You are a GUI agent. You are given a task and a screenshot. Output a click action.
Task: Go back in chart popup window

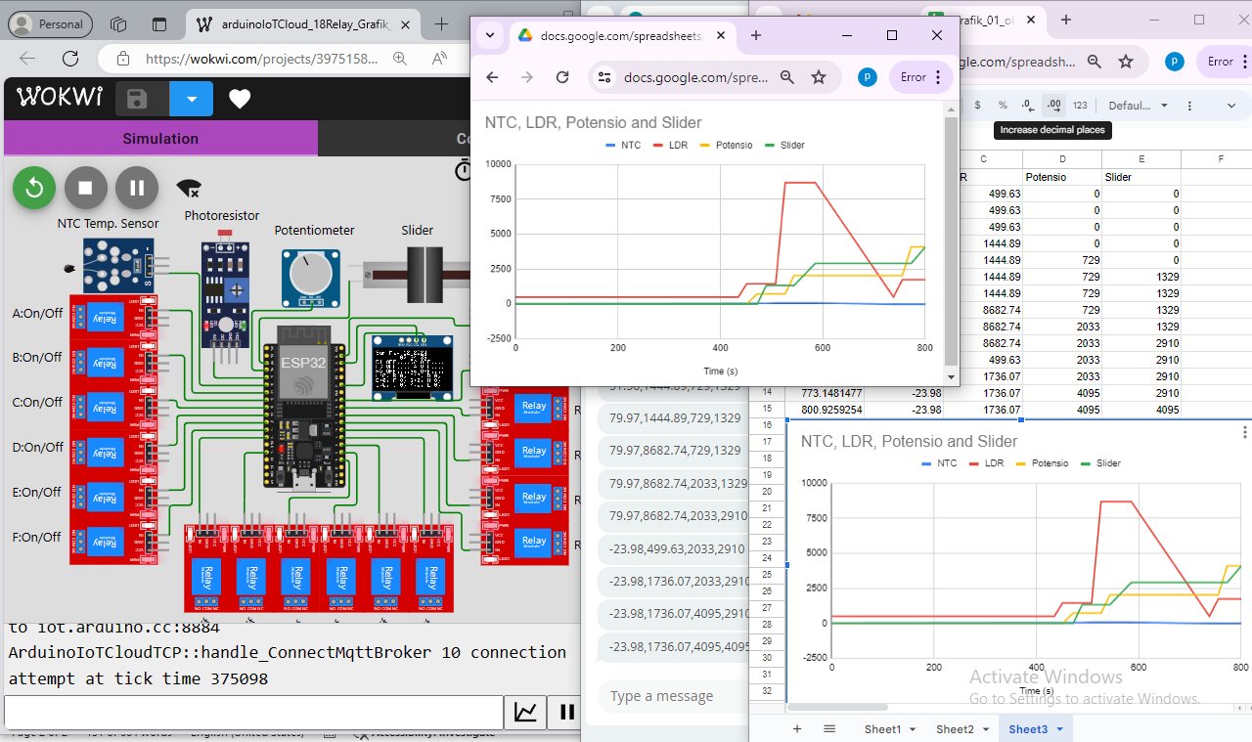coord(492,77)
